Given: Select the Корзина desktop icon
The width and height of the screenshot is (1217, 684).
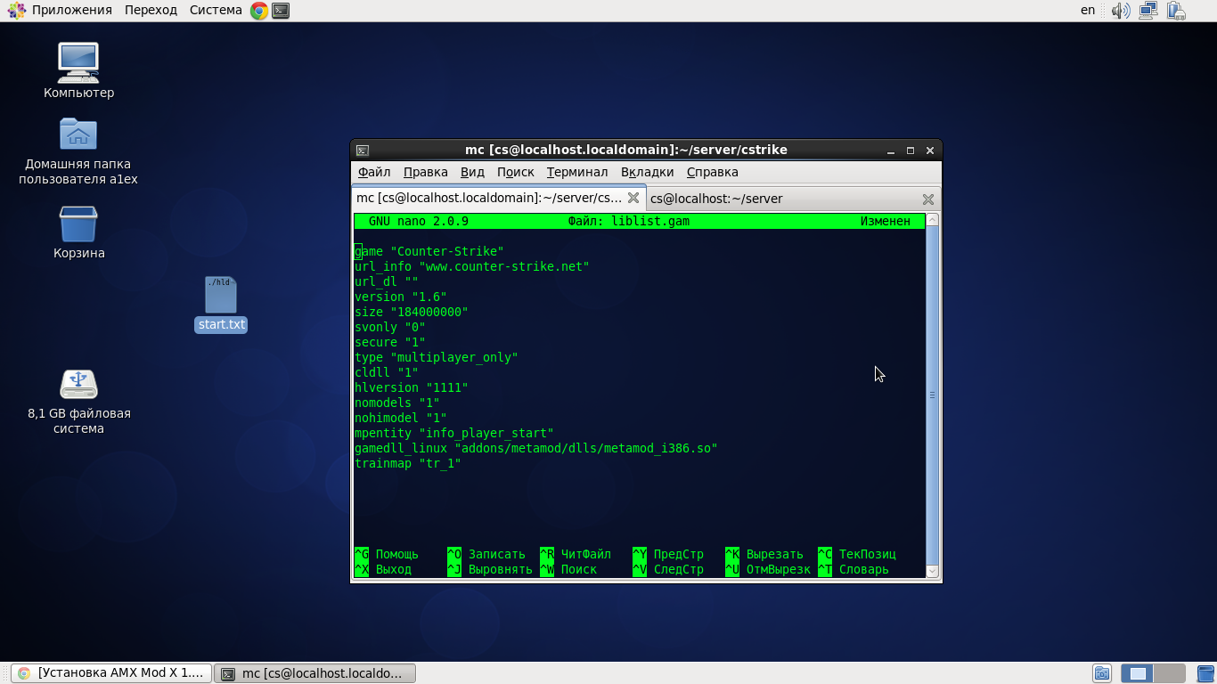Looking at the screenshot, I should [x=78, y=232].
